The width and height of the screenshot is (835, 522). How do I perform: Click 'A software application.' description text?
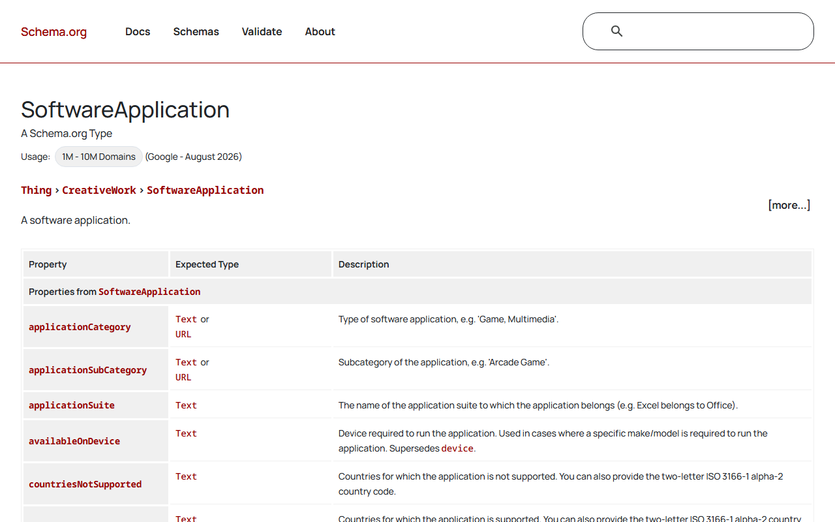coord(76,220)
